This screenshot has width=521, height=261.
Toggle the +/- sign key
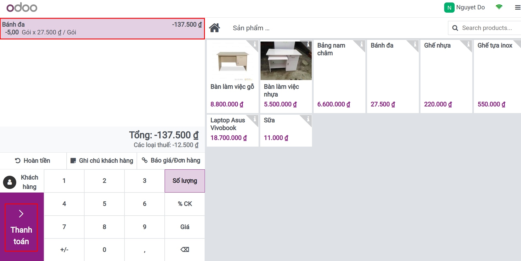tap(64, 250)
